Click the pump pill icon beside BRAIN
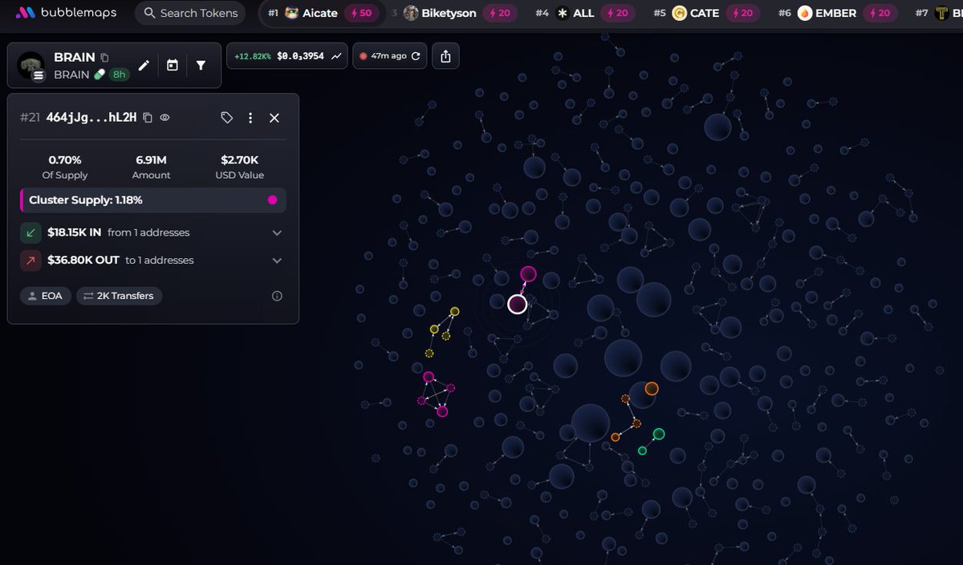 point(100,75)
